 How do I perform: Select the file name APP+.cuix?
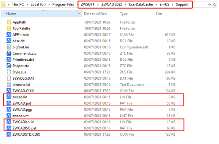(21, 35)
